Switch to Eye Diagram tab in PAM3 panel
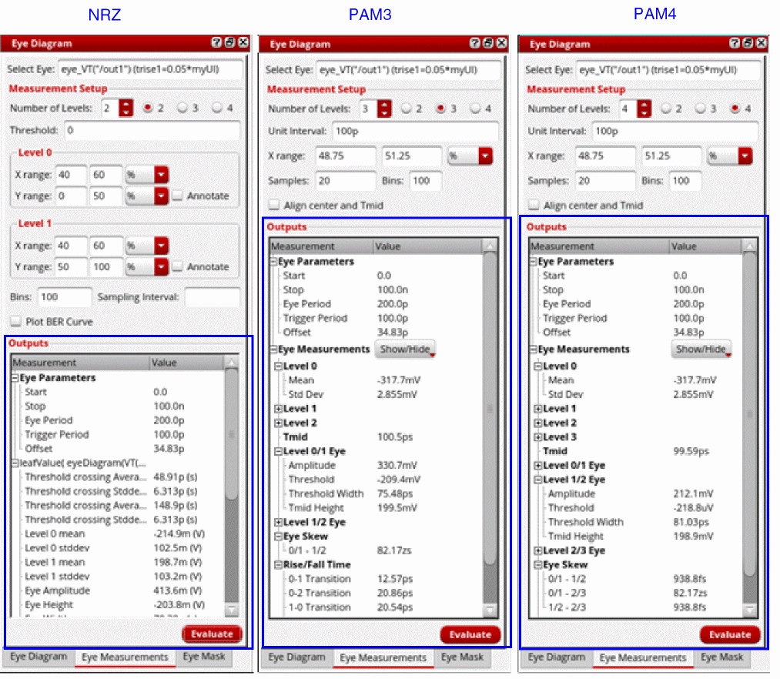This screenshot has width=780, height=679. point(297,657)
